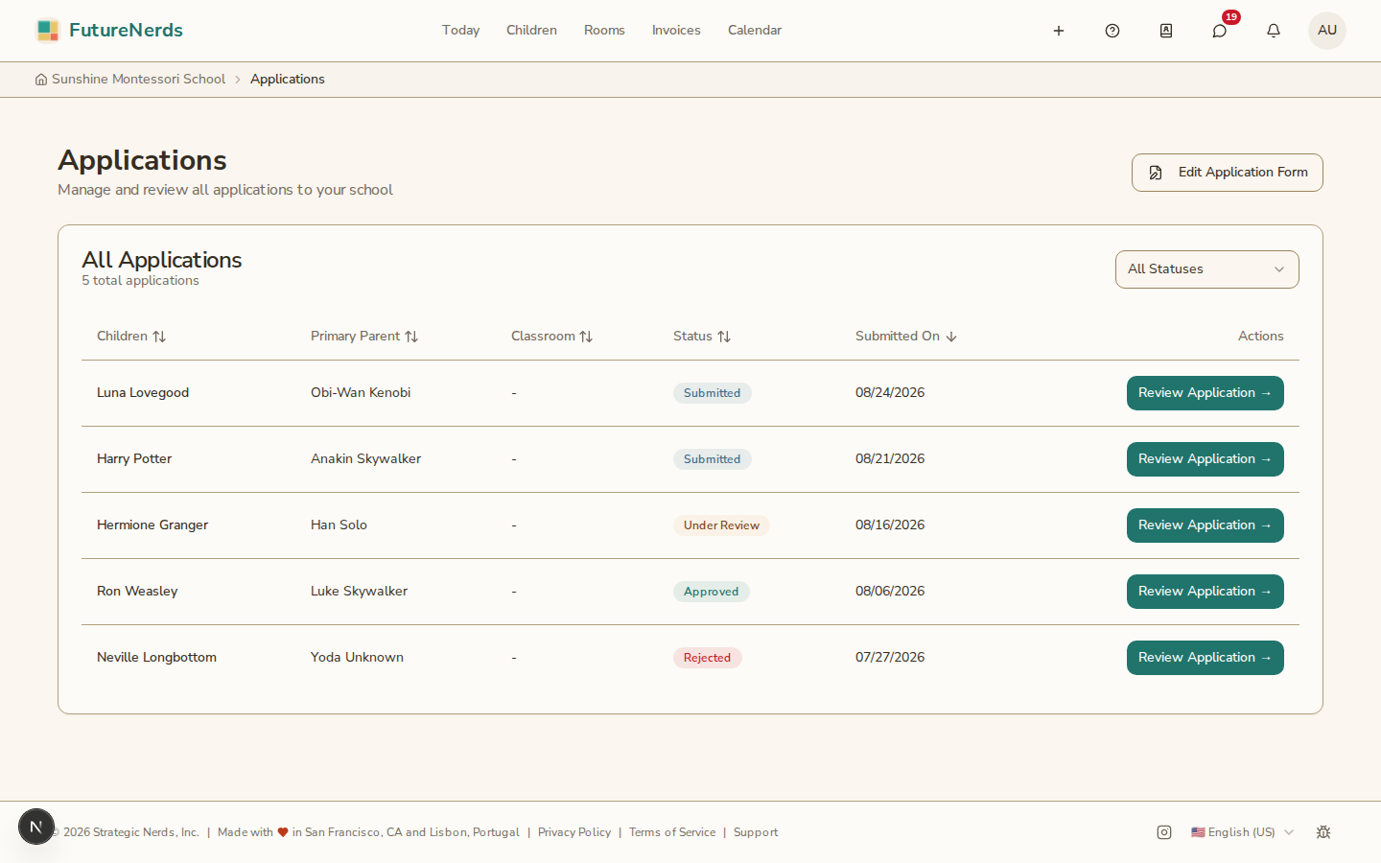
Task: Open the notifications bell icon
Action: pos(1274,31)
